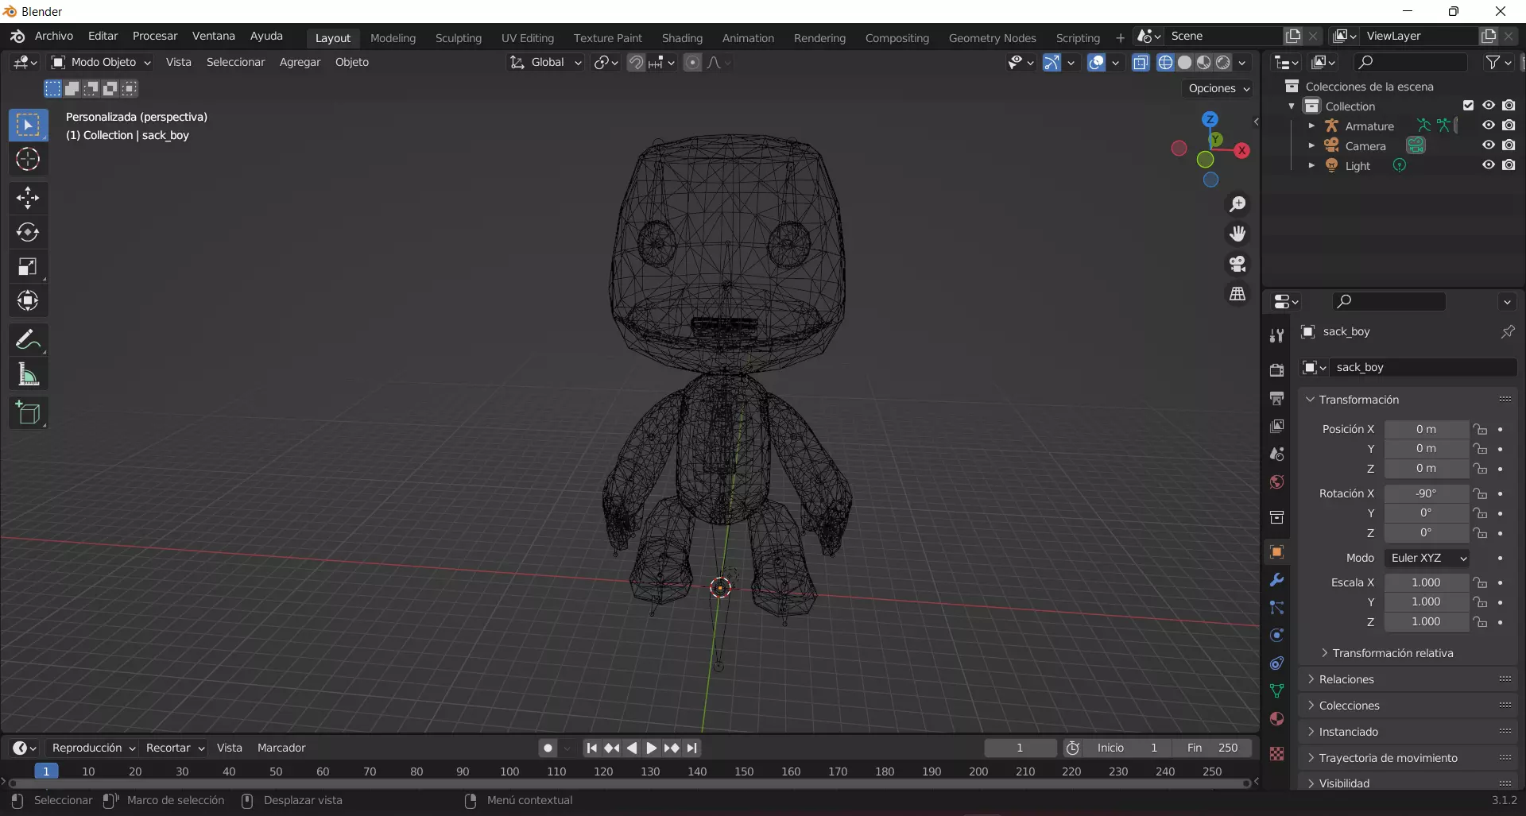
Task: Open the Reproducción popover
Action: pyautogui.click(x=93, y=748)
